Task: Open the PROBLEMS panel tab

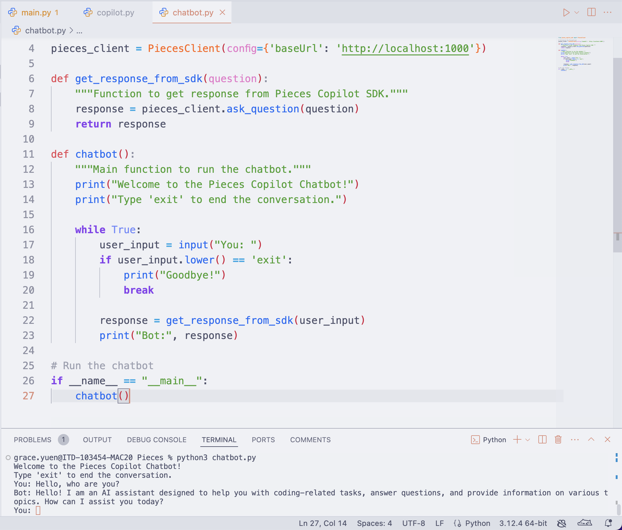Action: [33, 440]
